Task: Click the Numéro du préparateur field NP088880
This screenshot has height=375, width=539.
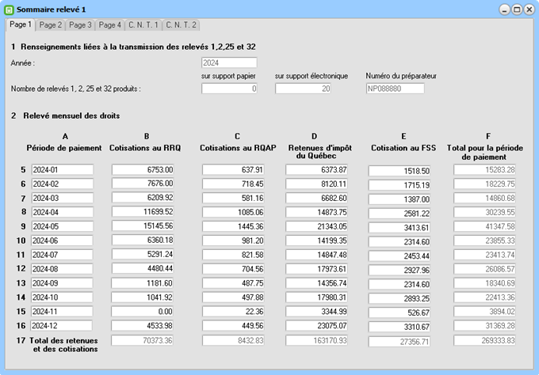Action: [395, 89]
